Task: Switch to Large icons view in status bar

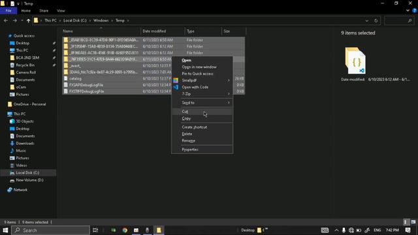Action: (x=413, y=222)
